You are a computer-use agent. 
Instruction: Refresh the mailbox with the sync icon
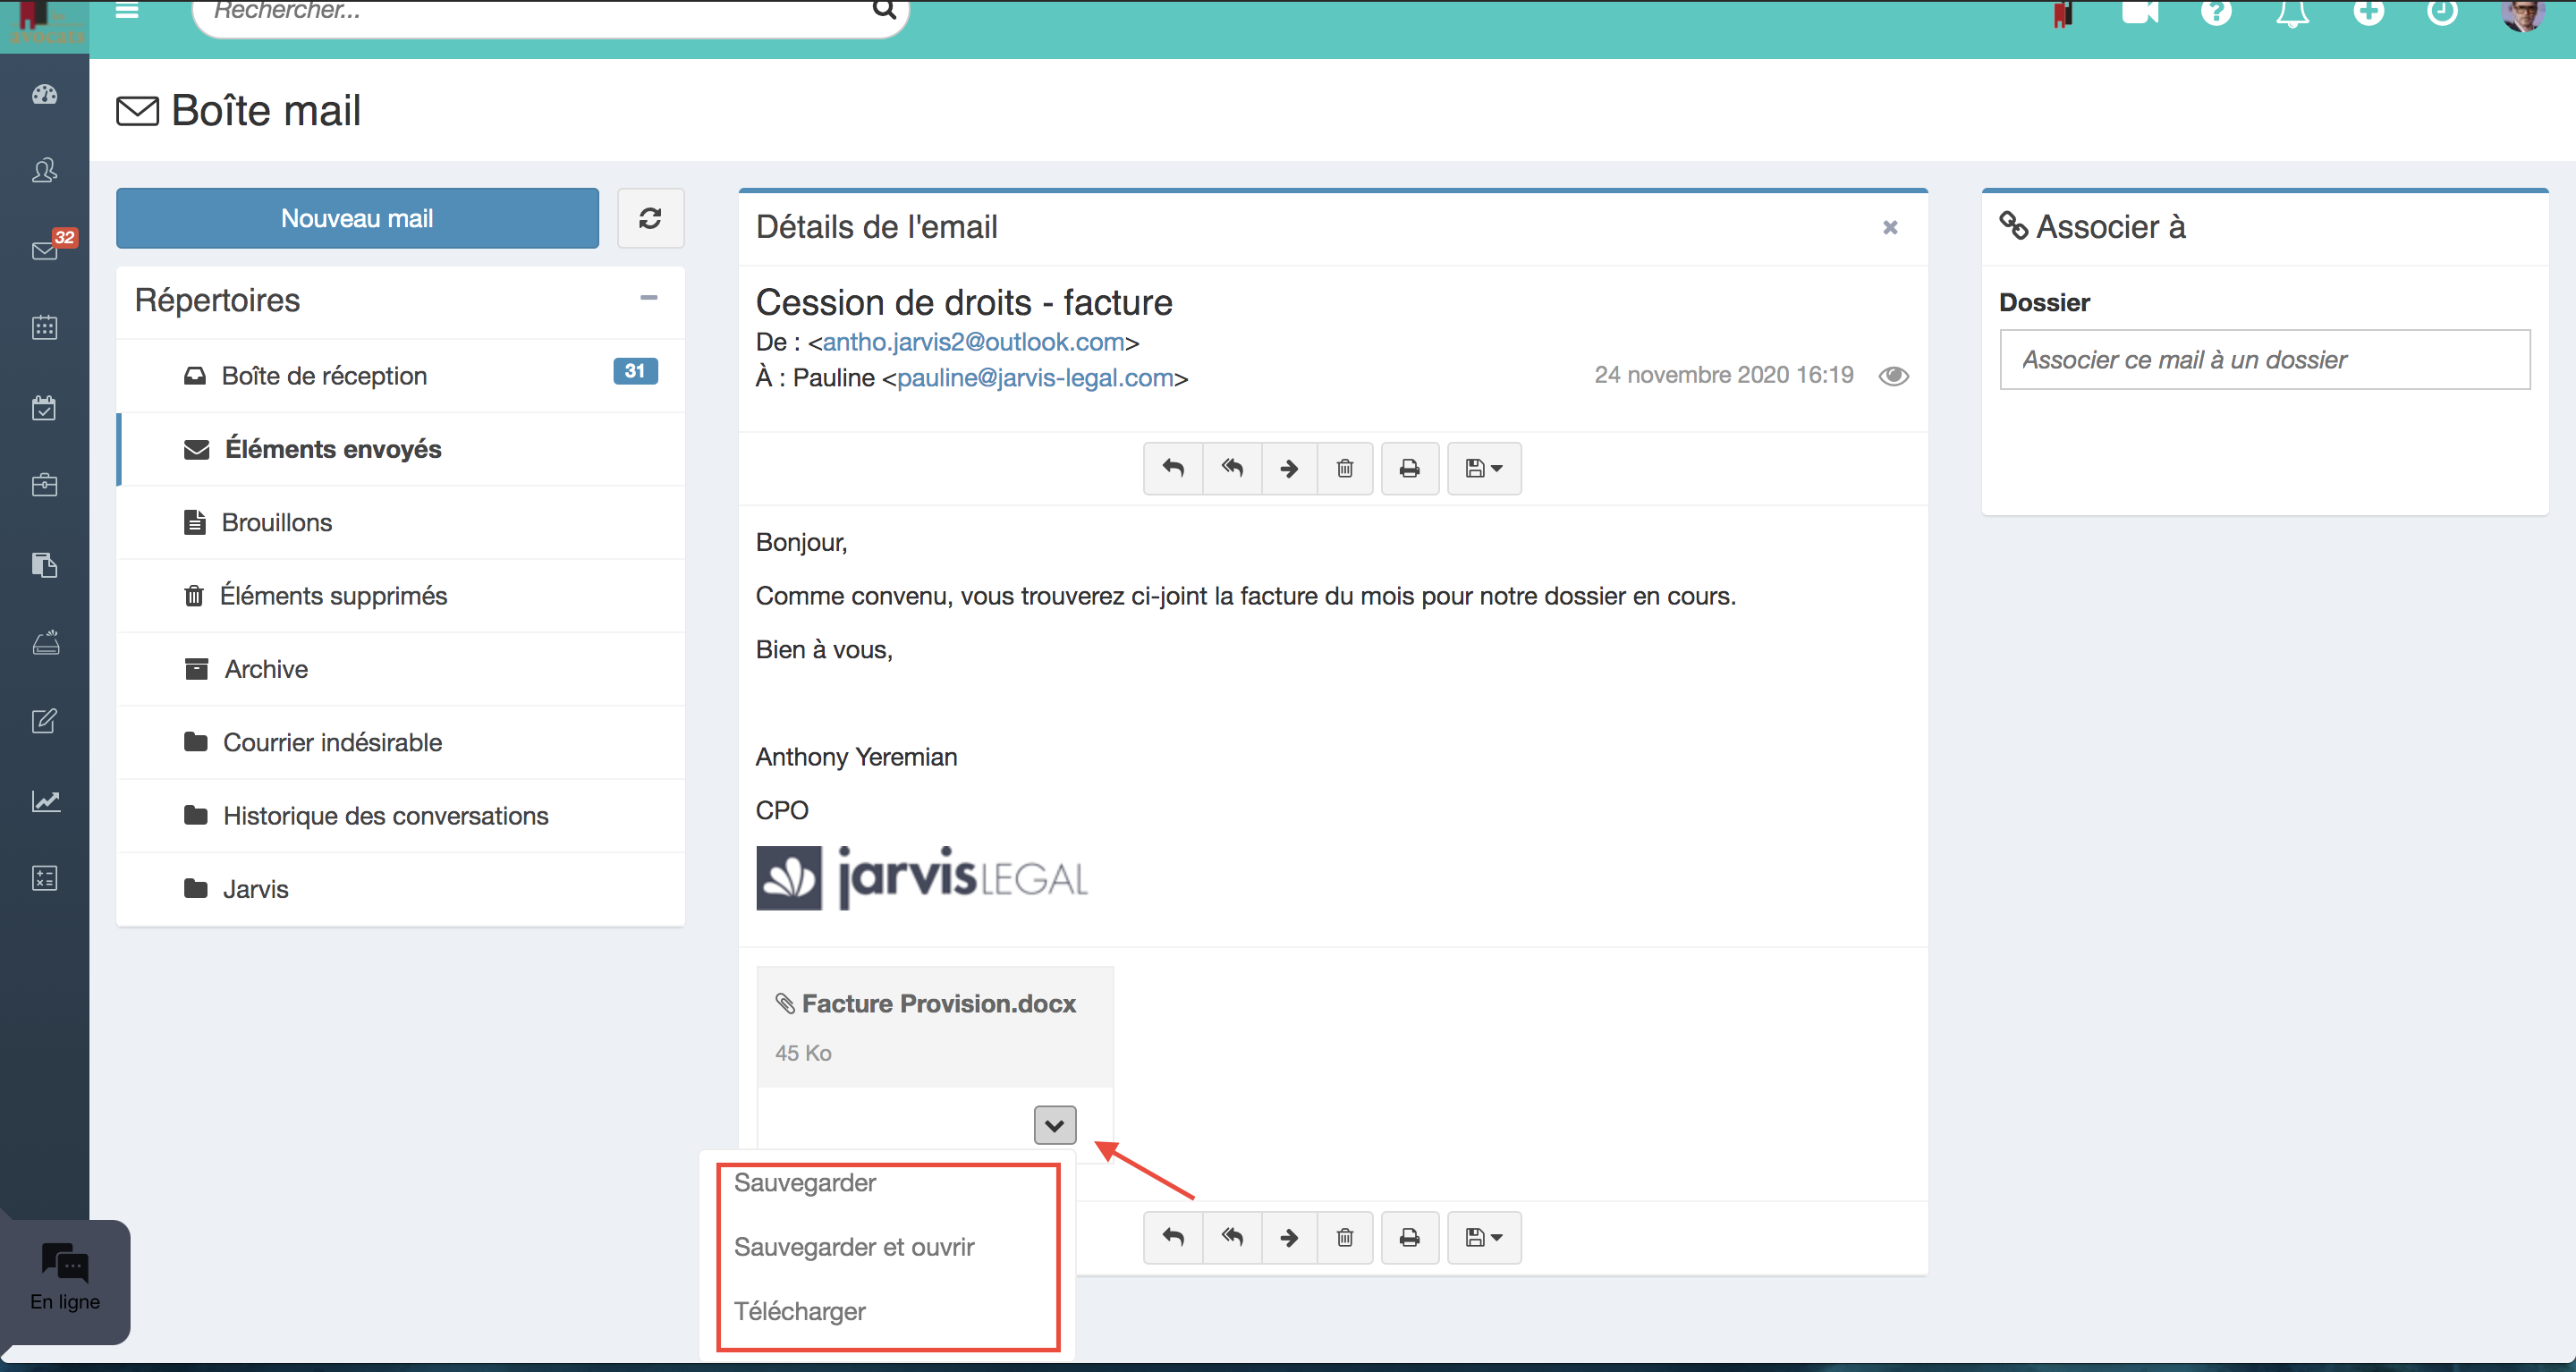coord(650,218)
